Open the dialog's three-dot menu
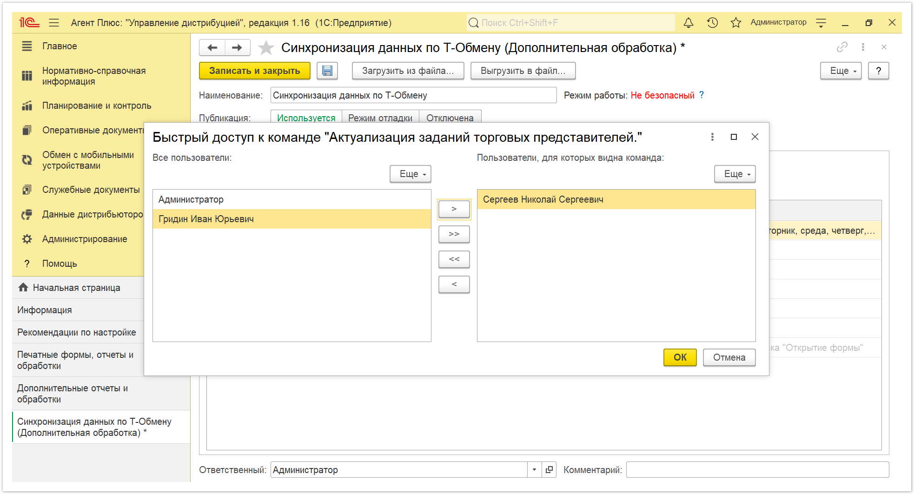Screen dimensions: 914x494 click(712, 137)
